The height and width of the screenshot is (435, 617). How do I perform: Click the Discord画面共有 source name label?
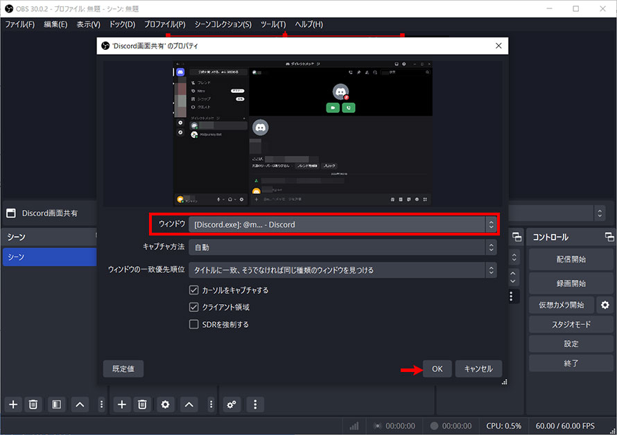tap(50, 213)
